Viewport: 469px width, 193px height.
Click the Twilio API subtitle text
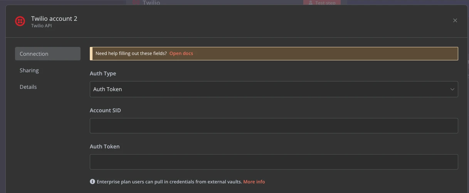point(41,26)
